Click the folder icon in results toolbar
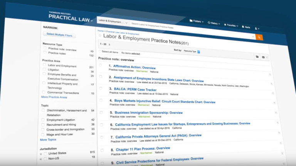296x166 pixels. click(x=257, y=56)
